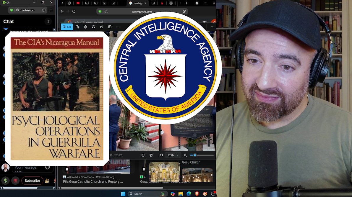Click the rumble.com address bar
Image resolution: width=352 pixels, height=197 pixels.
coord(27,10)
